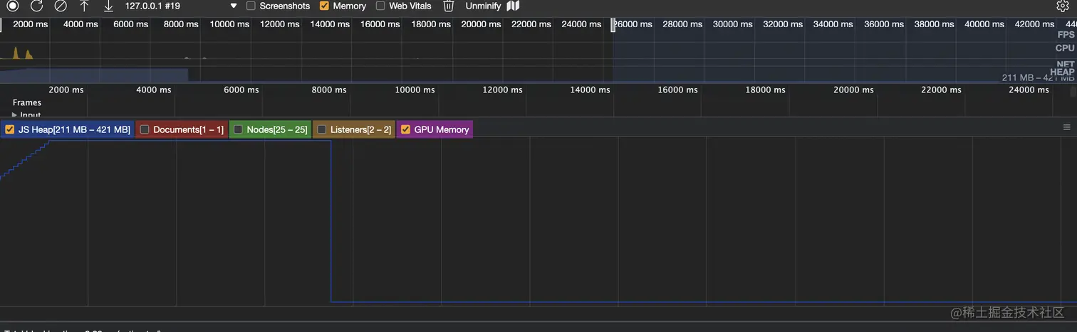The image size is (1077, 332).
Task: Click the Unminify button
Action: tap(484, 6)
